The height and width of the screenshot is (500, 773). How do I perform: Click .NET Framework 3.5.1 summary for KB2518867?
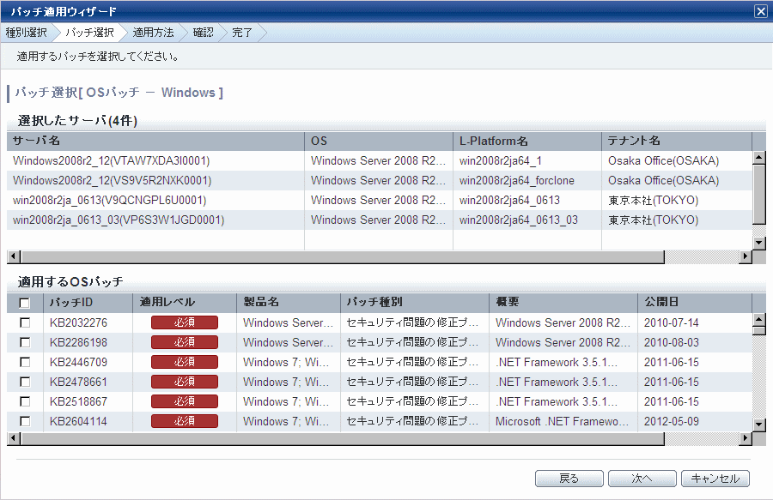point(557,401)
